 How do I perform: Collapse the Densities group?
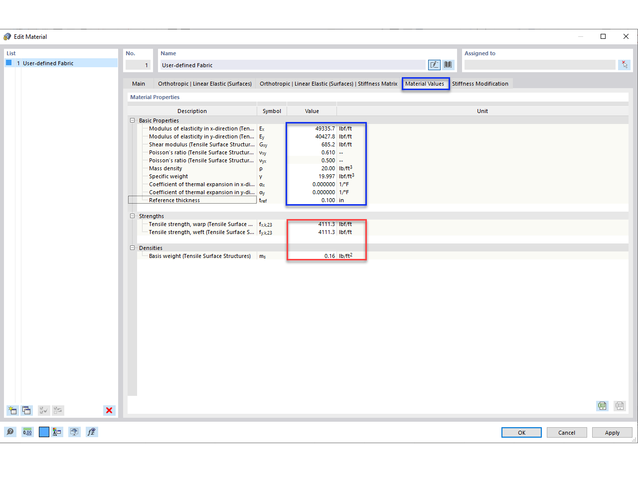pos(133,248)
